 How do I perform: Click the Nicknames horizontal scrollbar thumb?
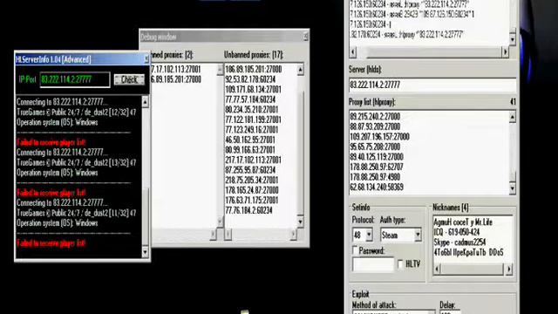472,270
